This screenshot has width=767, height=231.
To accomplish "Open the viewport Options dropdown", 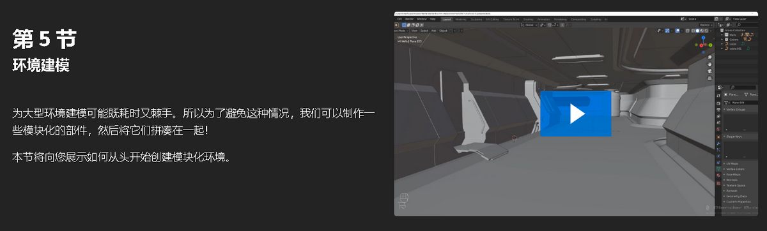I will 706,25.
